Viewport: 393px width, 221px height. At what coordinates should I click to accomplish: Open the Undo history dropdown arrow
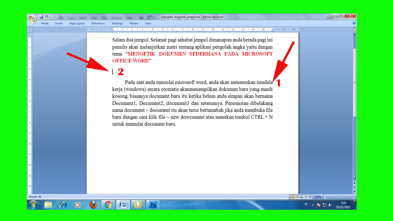click(50, 17)
